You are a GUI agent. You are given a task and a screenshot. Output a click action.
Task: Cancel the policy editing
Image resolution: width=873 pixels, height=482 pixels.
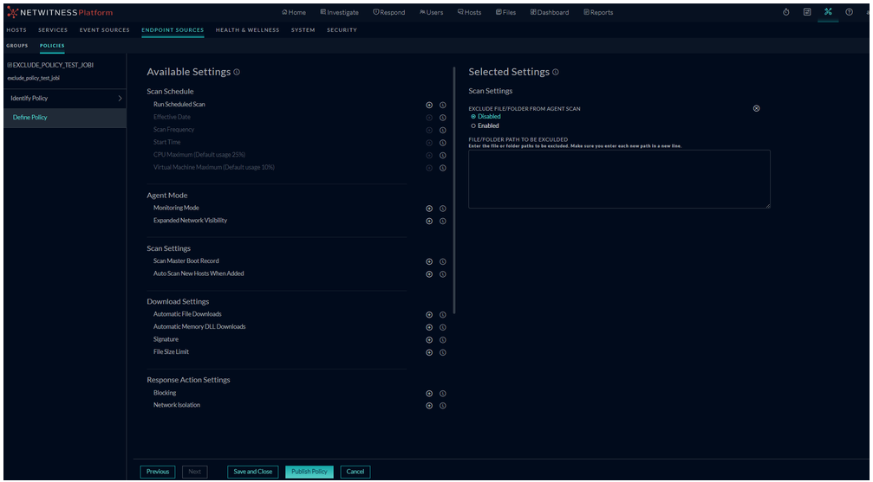point(355,472)
